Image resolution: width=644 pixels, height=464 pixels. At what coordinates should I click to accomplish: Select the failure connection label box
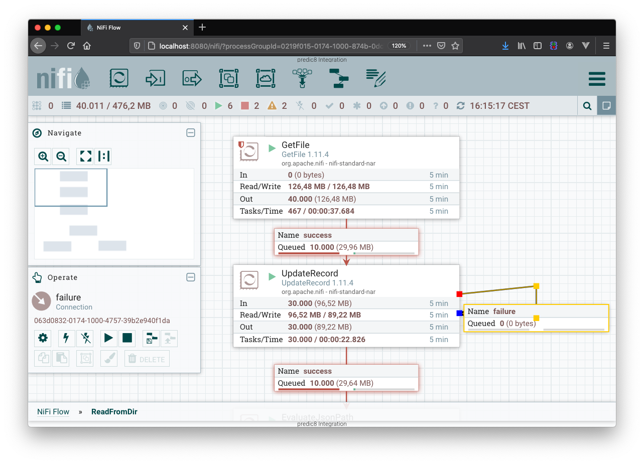tap(536, 318)
